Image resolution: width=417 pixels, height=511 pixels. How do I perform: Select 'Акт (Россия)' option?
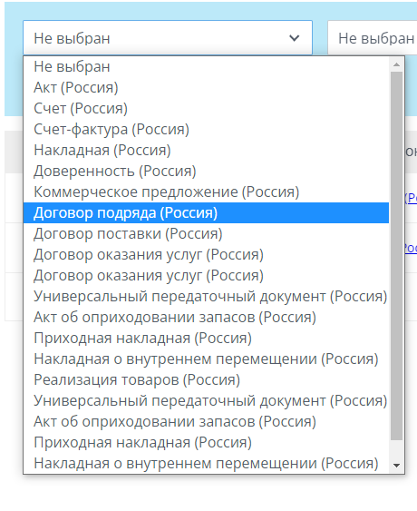pos(206,88)
